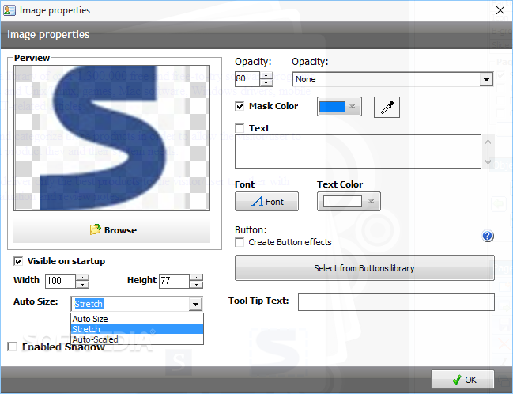Increase Width with the up spinner

coord(82,278)
